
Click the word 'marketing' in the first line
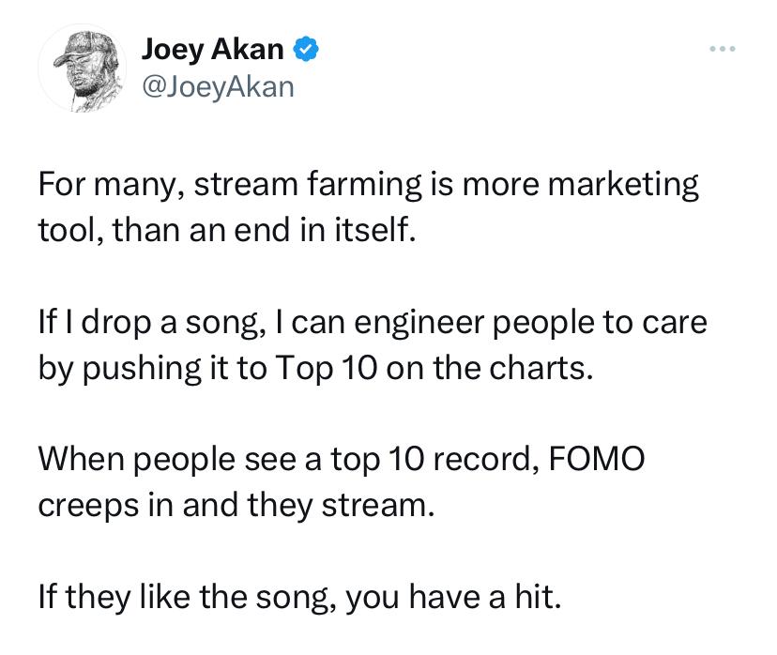click(x=623, y=184)
